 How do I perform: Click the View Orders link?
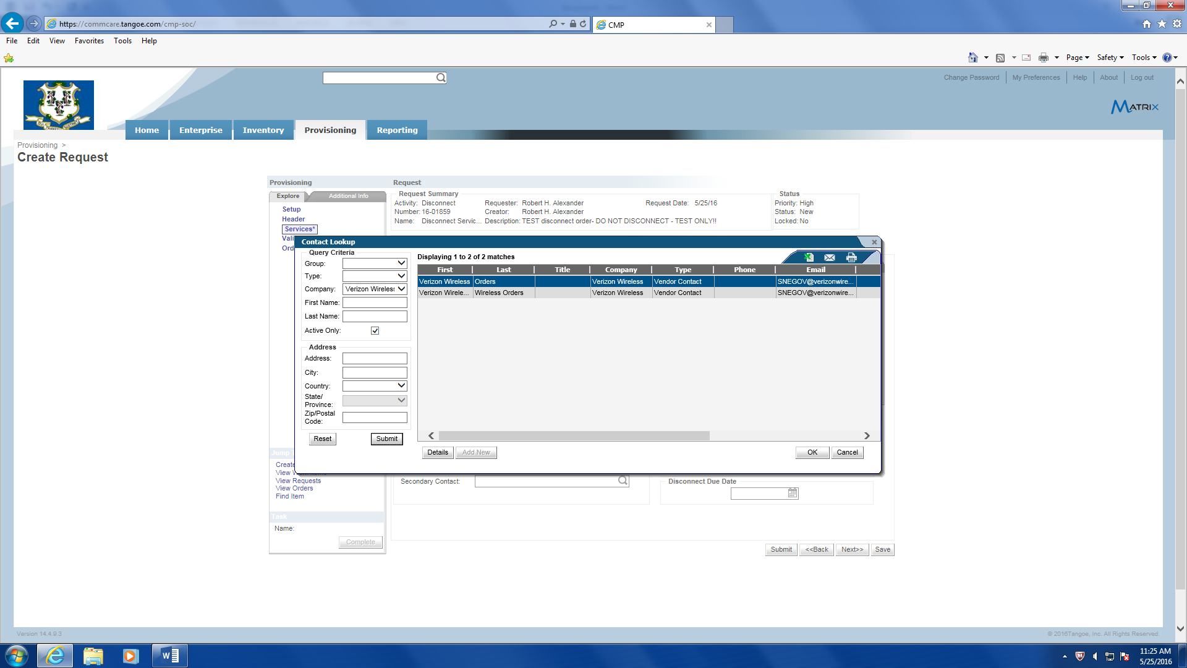click(294, 489)
